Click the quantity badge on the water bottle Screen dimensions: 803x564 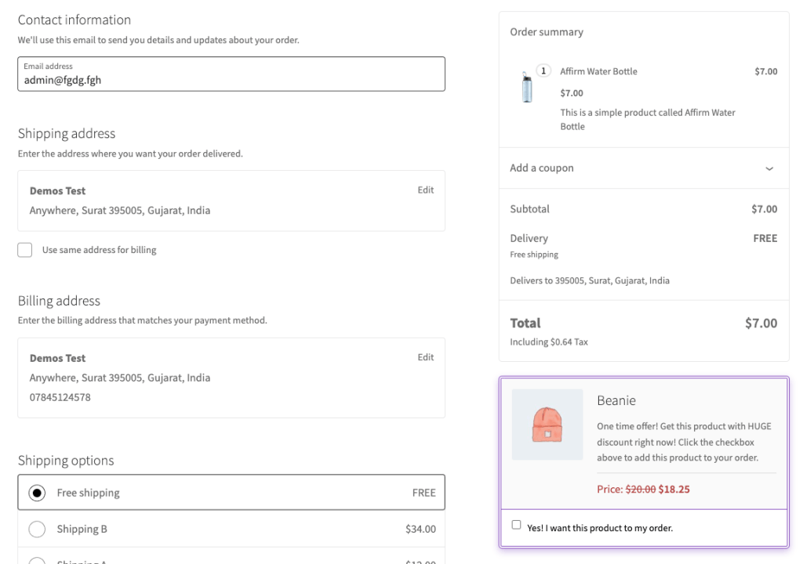[x=543, y=70]
